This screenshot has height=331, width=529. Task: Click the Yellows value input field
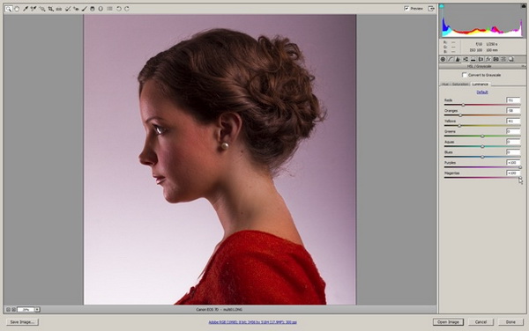(x=513, y=121)
